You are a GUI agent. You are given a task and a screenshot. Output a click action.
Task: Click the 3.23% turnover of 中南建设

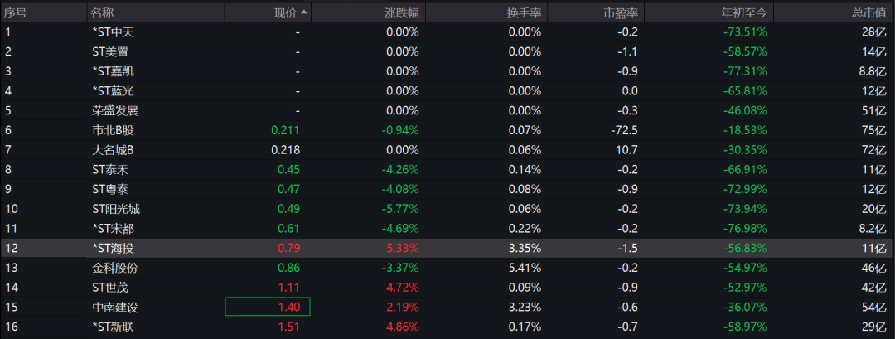pos(525,307)
